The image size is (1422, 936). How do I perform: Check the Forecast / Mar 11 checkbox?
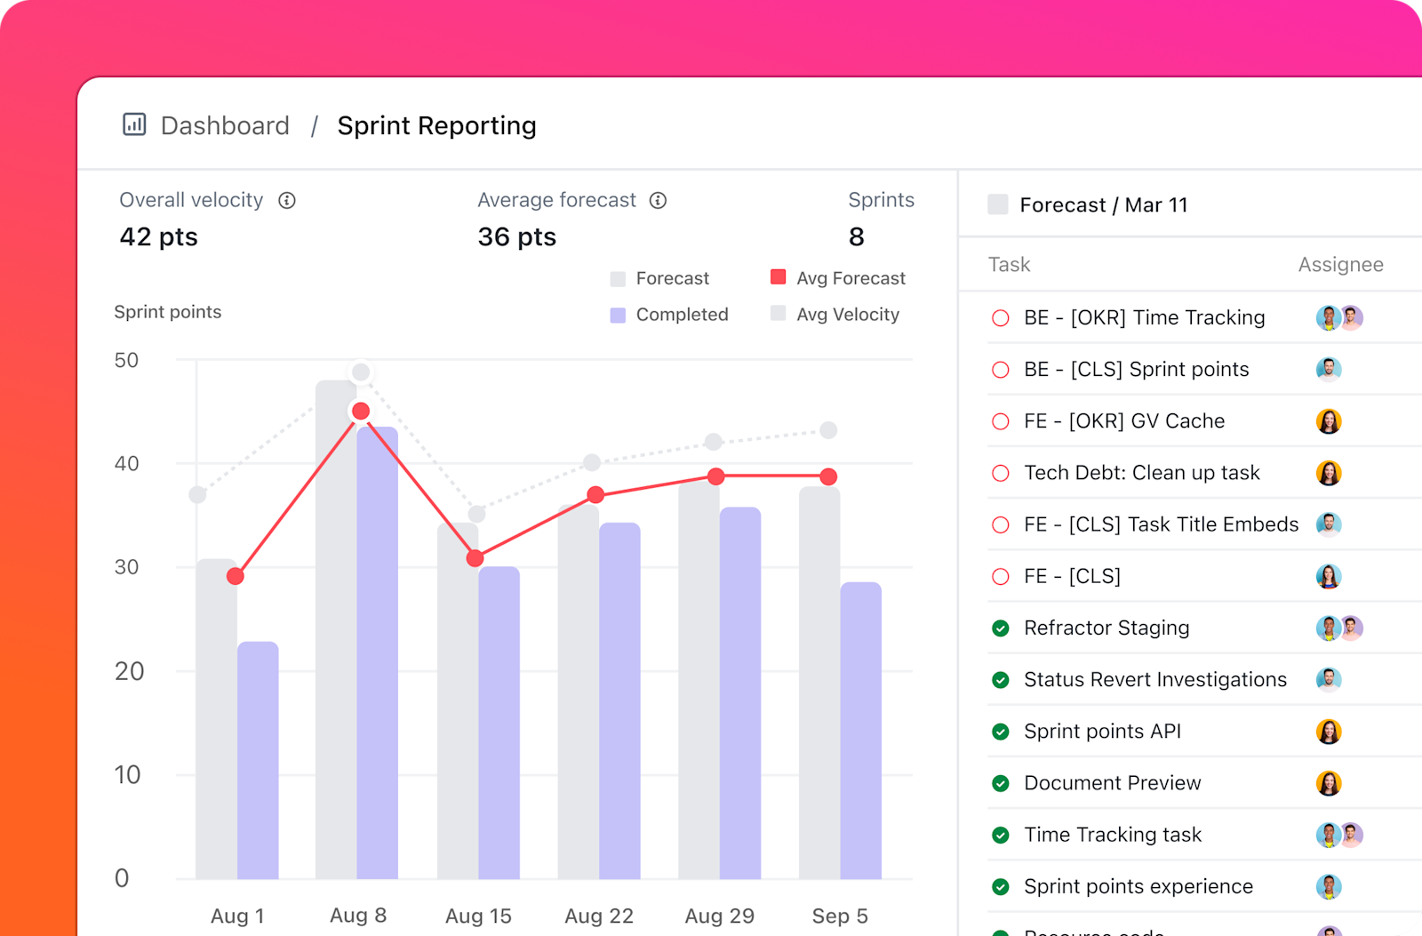(x=998, y=204)
